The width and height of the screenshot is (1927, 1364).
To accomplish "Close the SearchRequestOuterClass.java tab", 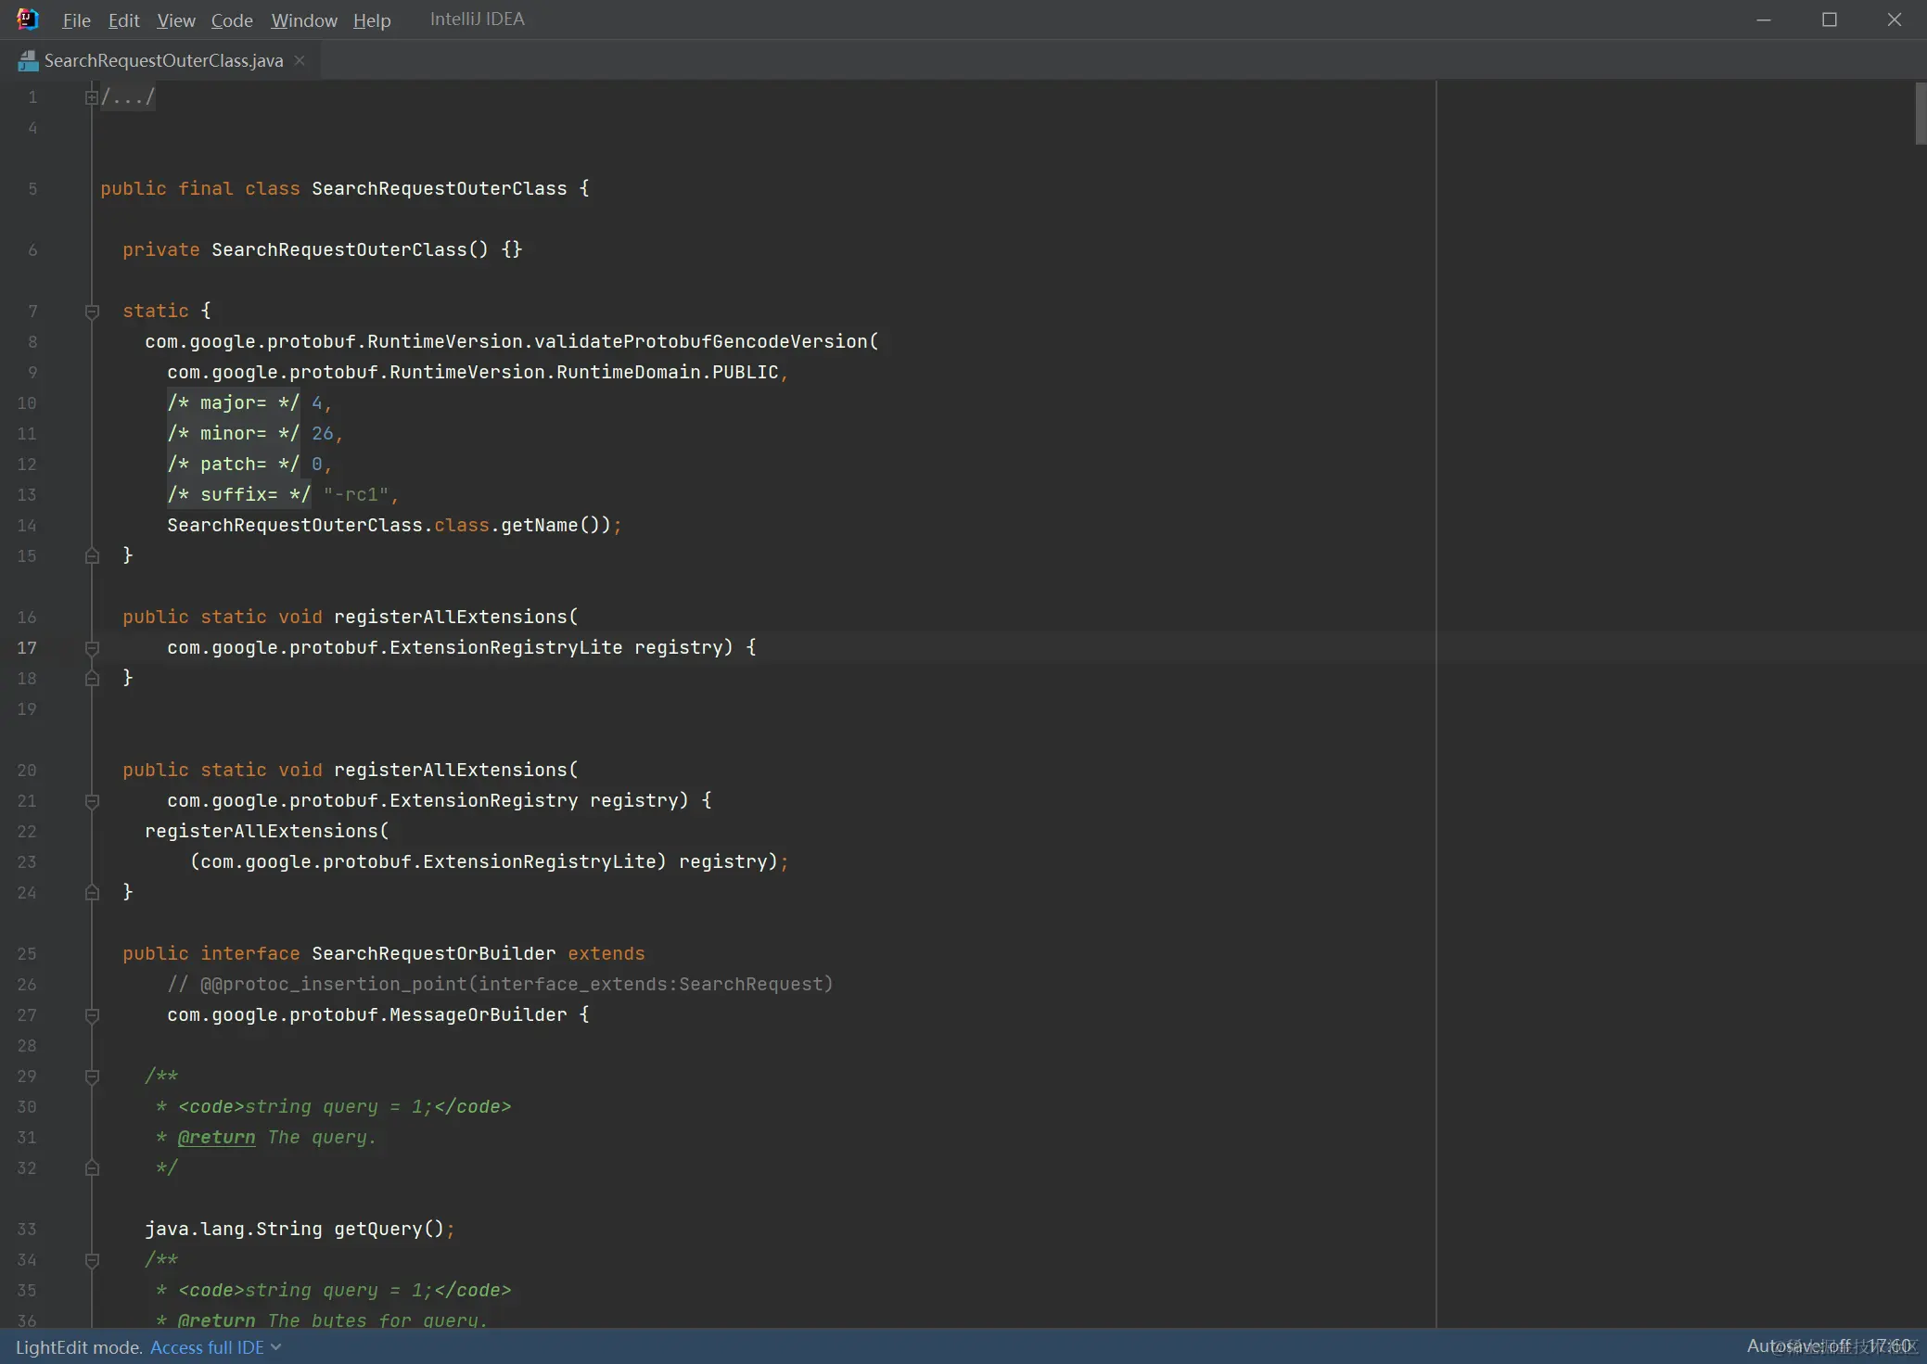I will (x=300, y=60).
